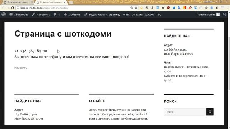Image resolution: width=230 pixels, height=129 pixels.
Task: Click the admin bar search magnifier
Action: (x=225, y=14)
